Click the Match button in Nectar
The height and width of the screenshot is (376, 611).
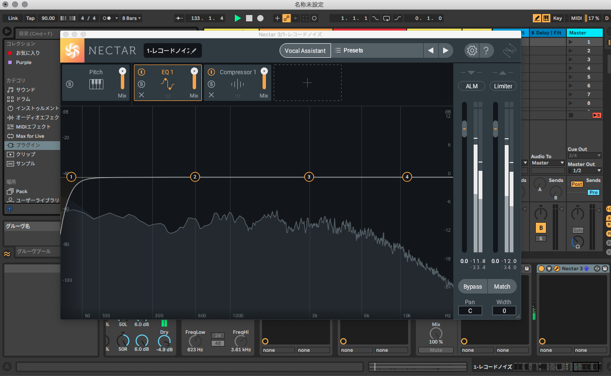[x=502, y=287]
